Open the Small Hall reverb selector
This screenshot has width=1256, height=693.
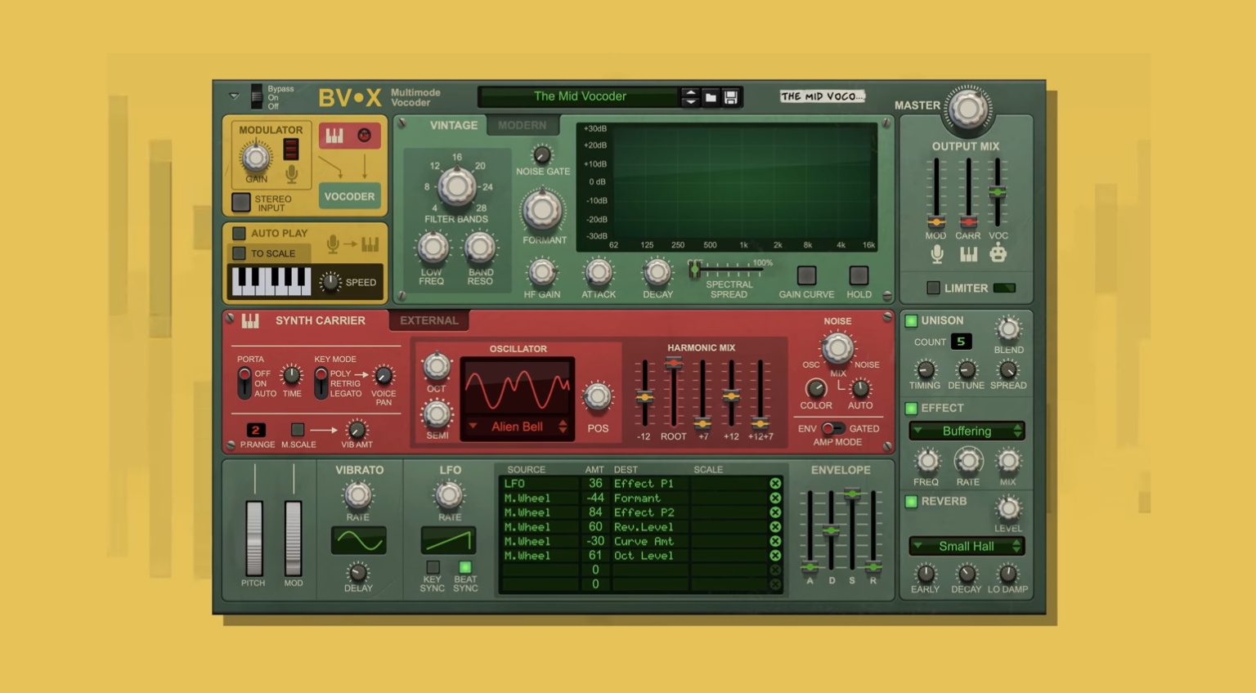click(966, 546)
